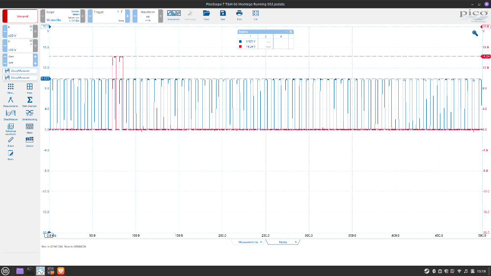The height and width of the screenshot is (276, 491).
Task: Select the red ruler handle at 14.24
Action: [x=486, y=56]
